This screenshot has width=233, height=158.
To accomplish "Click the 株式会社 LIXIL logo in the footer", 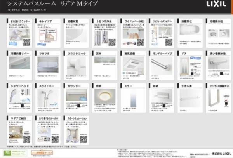I will [221, 153].
